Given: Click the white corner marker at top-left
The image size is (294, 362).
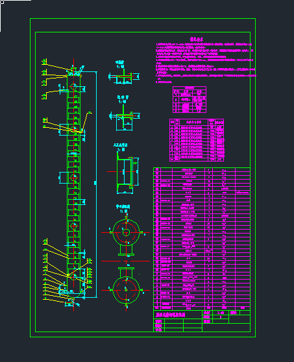Looking at the screenshot, I should tap(2, 2).
